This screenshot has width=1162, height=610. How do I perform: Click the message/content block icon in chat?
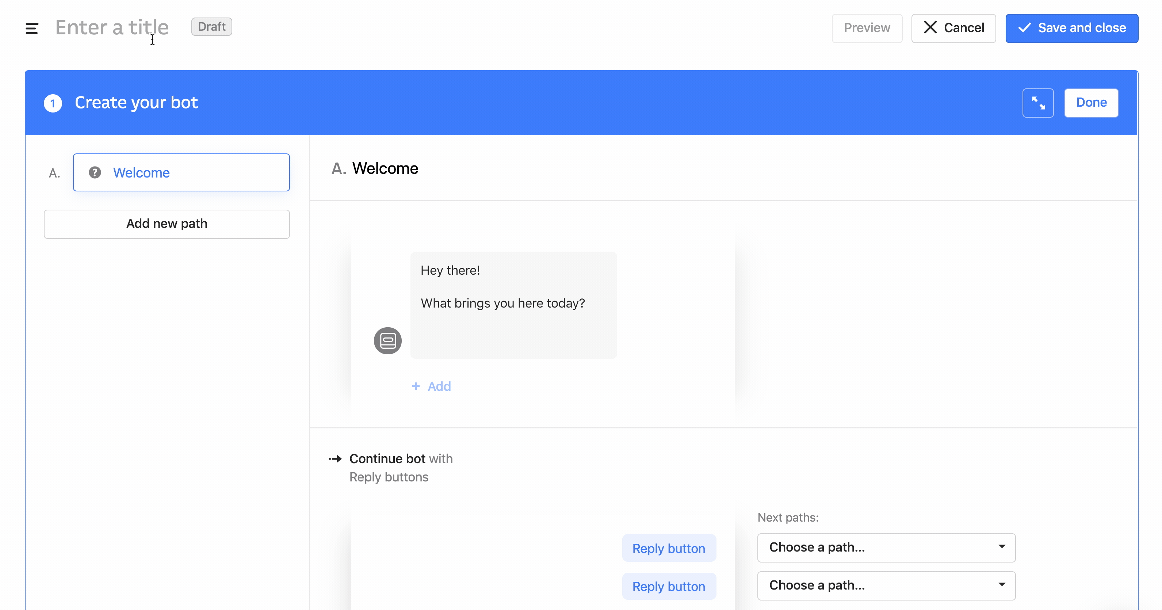(x=387, y=340)
